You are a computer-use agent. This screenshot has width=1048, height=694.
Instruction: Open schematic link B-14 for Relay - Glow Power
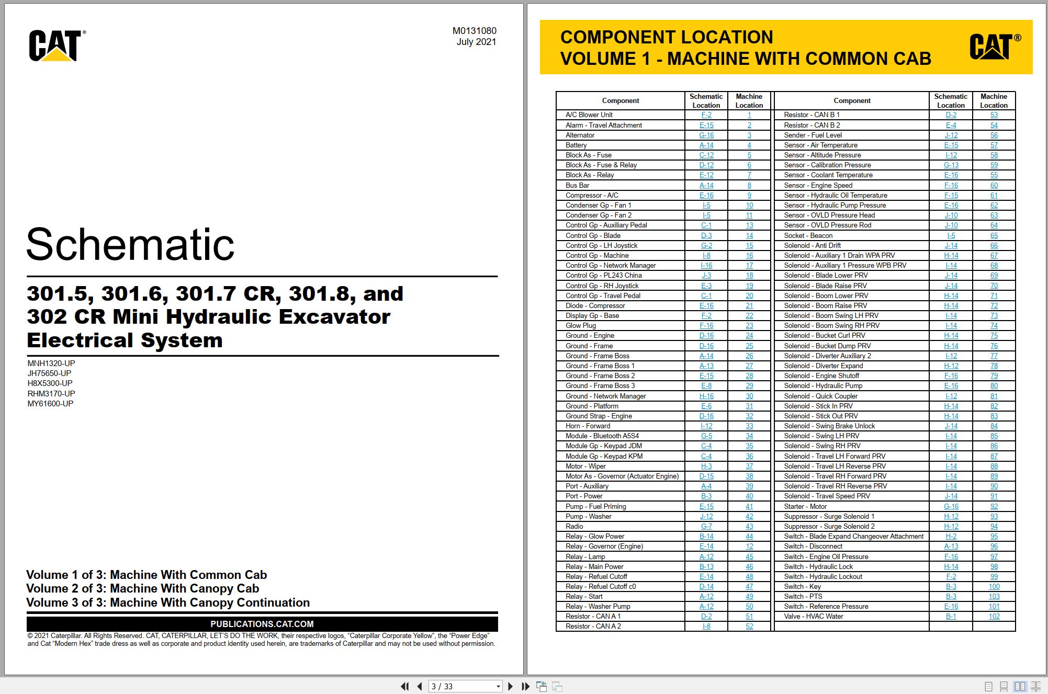click(706, 536)
